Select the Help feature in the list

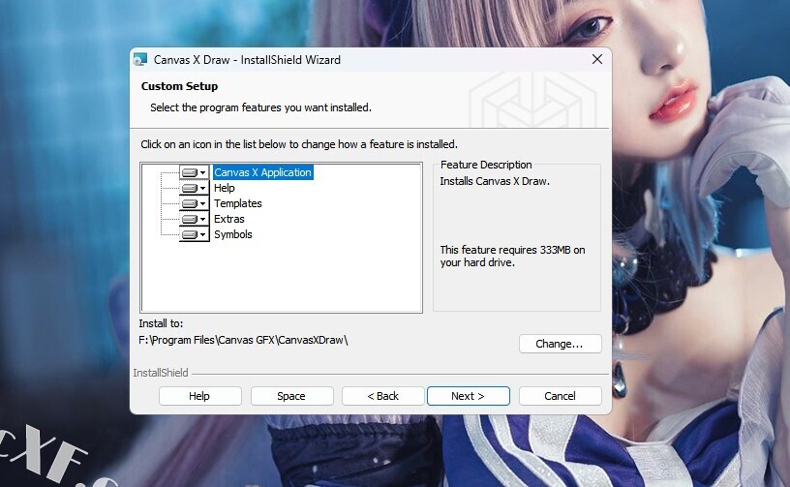(x=225, y=188)
